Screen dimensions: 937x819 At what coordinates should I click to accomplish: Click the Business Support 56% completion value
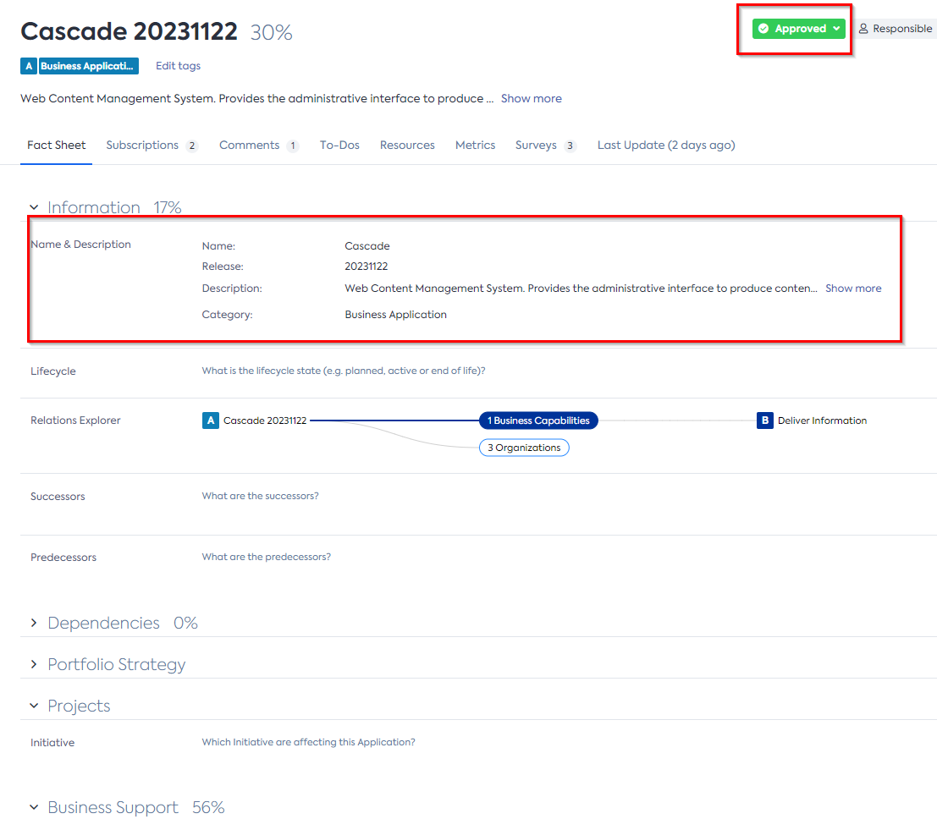(x=208, y=807)
